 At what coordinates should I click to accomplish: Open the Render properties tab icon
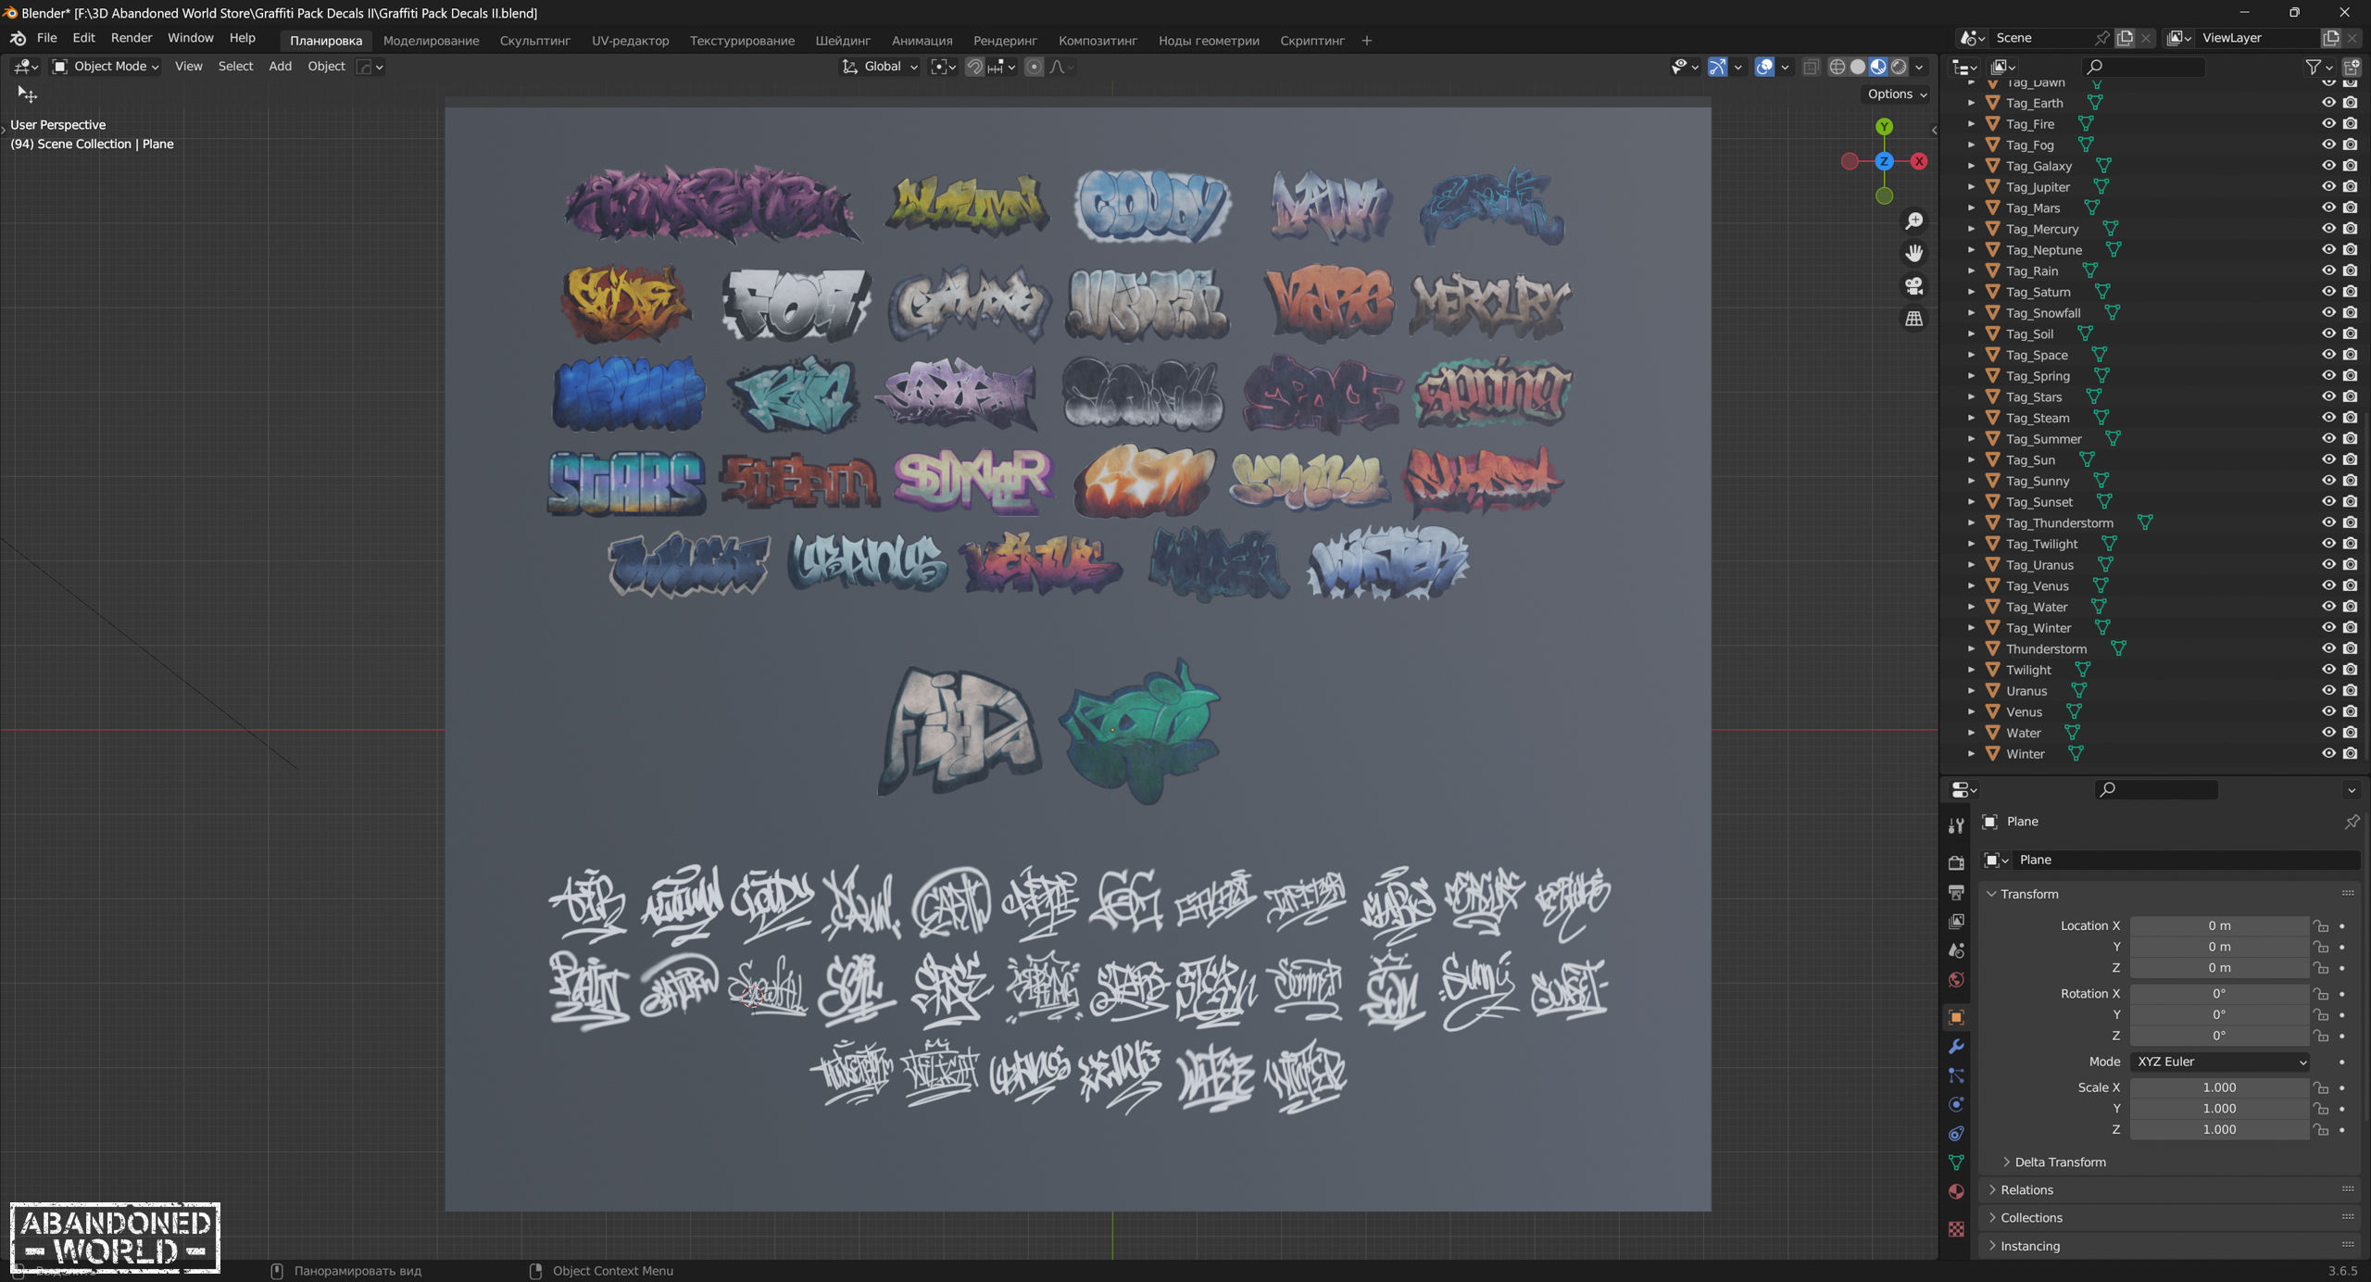coord(1956,862)
